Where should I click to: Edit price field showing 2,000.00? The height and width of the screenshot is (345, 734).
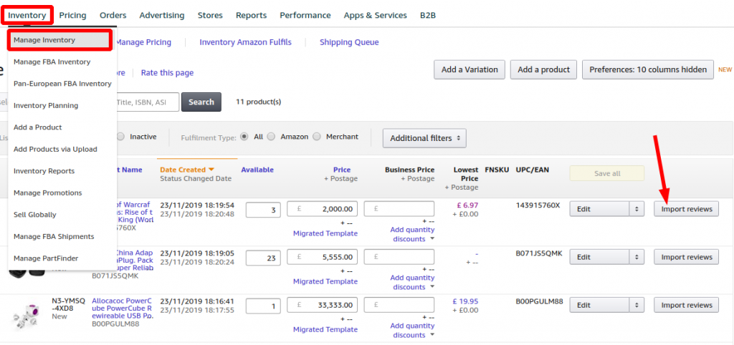pyautogui.click(x=323, y=210)
